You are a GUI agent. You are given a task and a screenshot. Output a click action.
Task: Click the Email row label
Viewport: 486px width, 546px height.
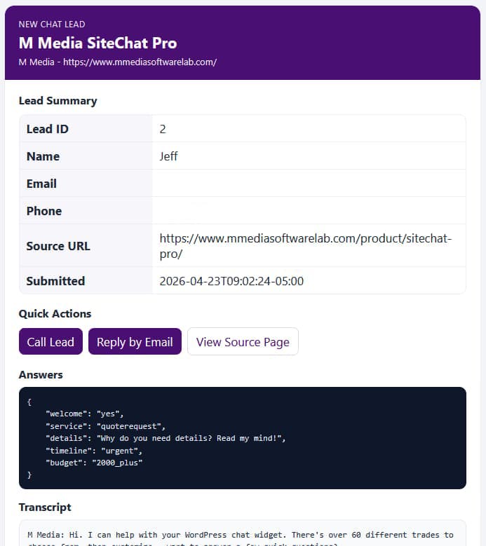click(x=41, y=184)
